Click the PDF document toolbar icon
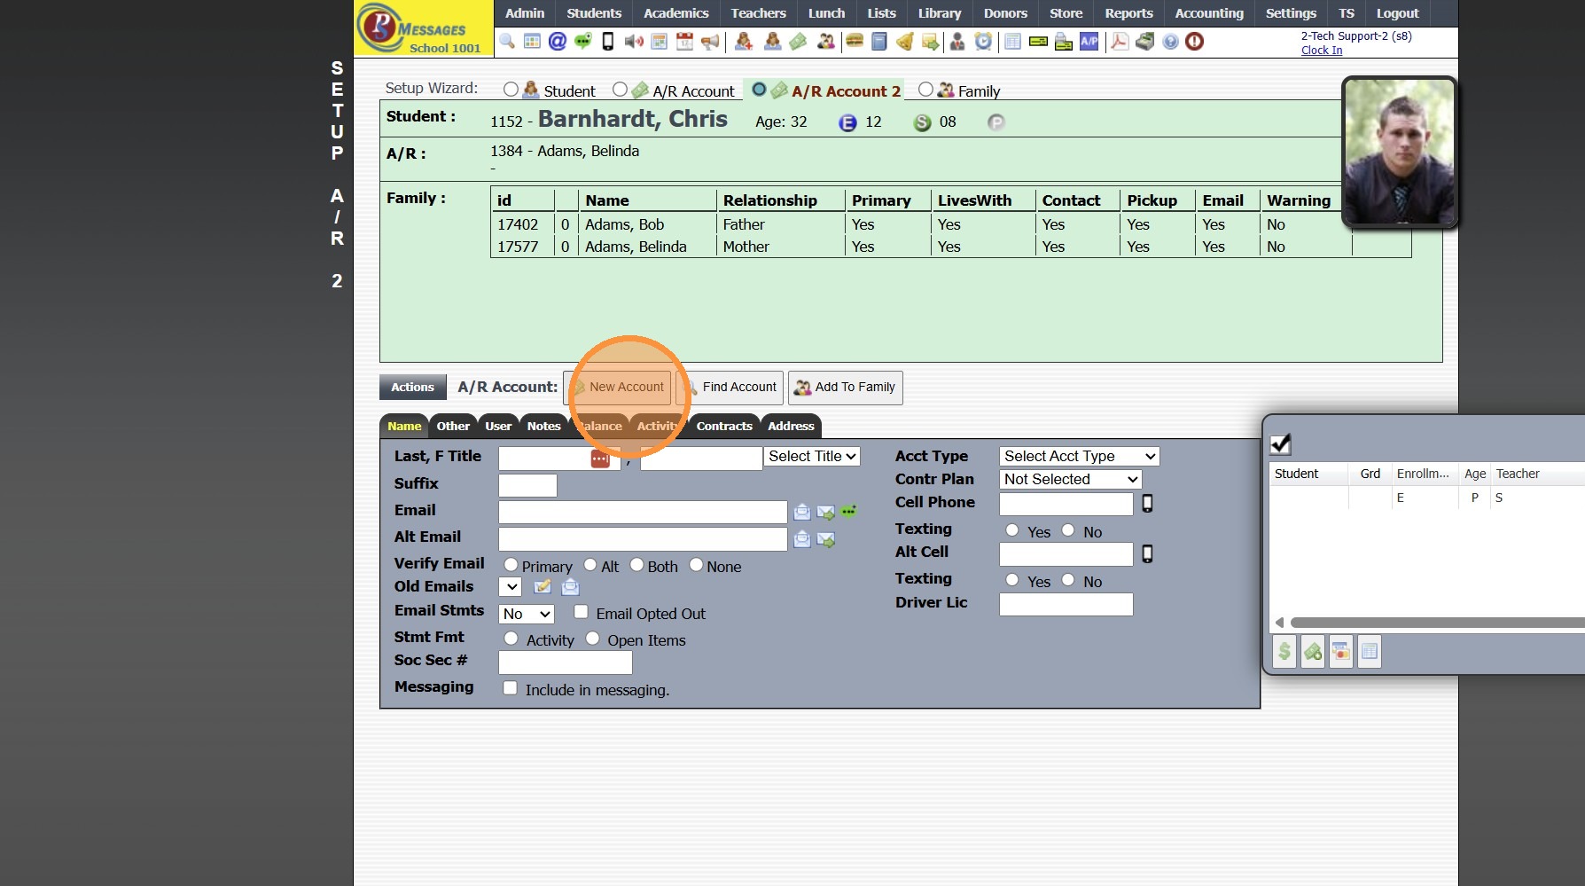The height and width of the screenshot is (886, 1585). tap(1120, 42)
